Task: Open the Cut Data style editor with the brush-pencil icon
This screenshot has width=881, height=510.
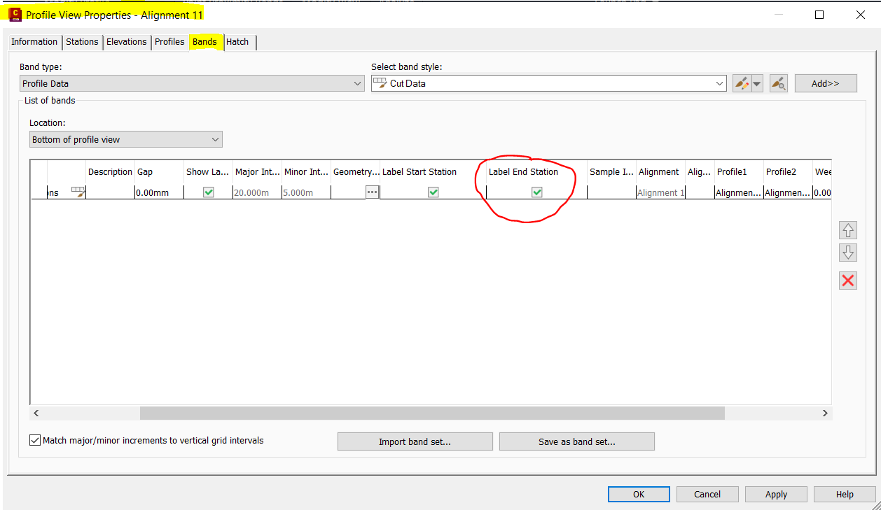Action: tap(743, 83)
